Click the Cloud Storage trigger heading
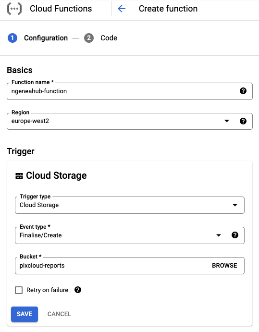This screenshot has width=259, height=332. click(x=56, y=175)
